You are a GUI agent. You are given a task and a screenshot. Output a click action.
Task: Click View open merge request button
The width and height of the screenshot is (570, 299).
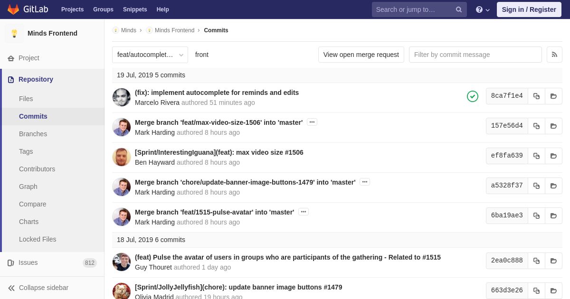361,55
